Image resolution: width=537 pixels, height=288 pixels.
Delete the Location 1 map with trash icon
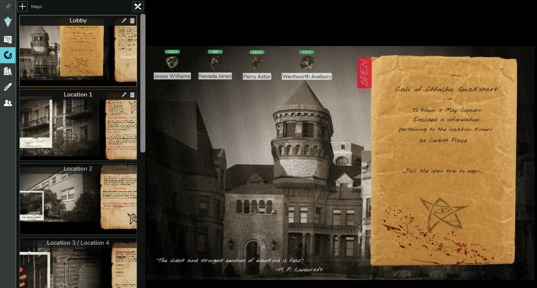[x=132, y=95]
